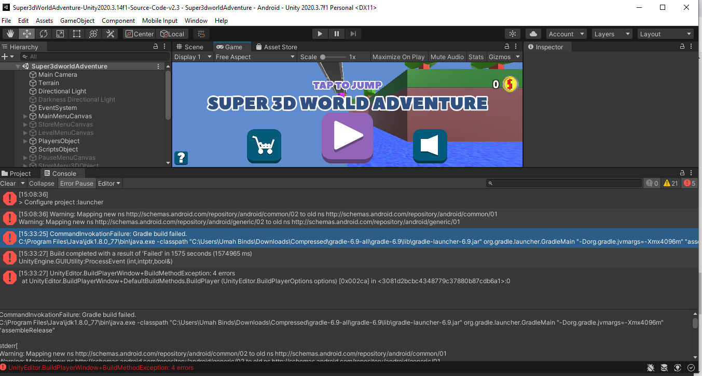This screenshot has width=702, height=376.
Task: Click the sound speaker button in game
Action: click(430, 146)
